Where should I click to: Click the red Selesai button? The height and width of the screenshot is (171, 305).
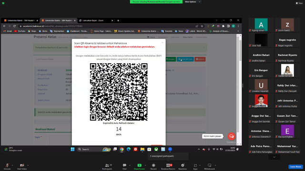coord(200,59)
